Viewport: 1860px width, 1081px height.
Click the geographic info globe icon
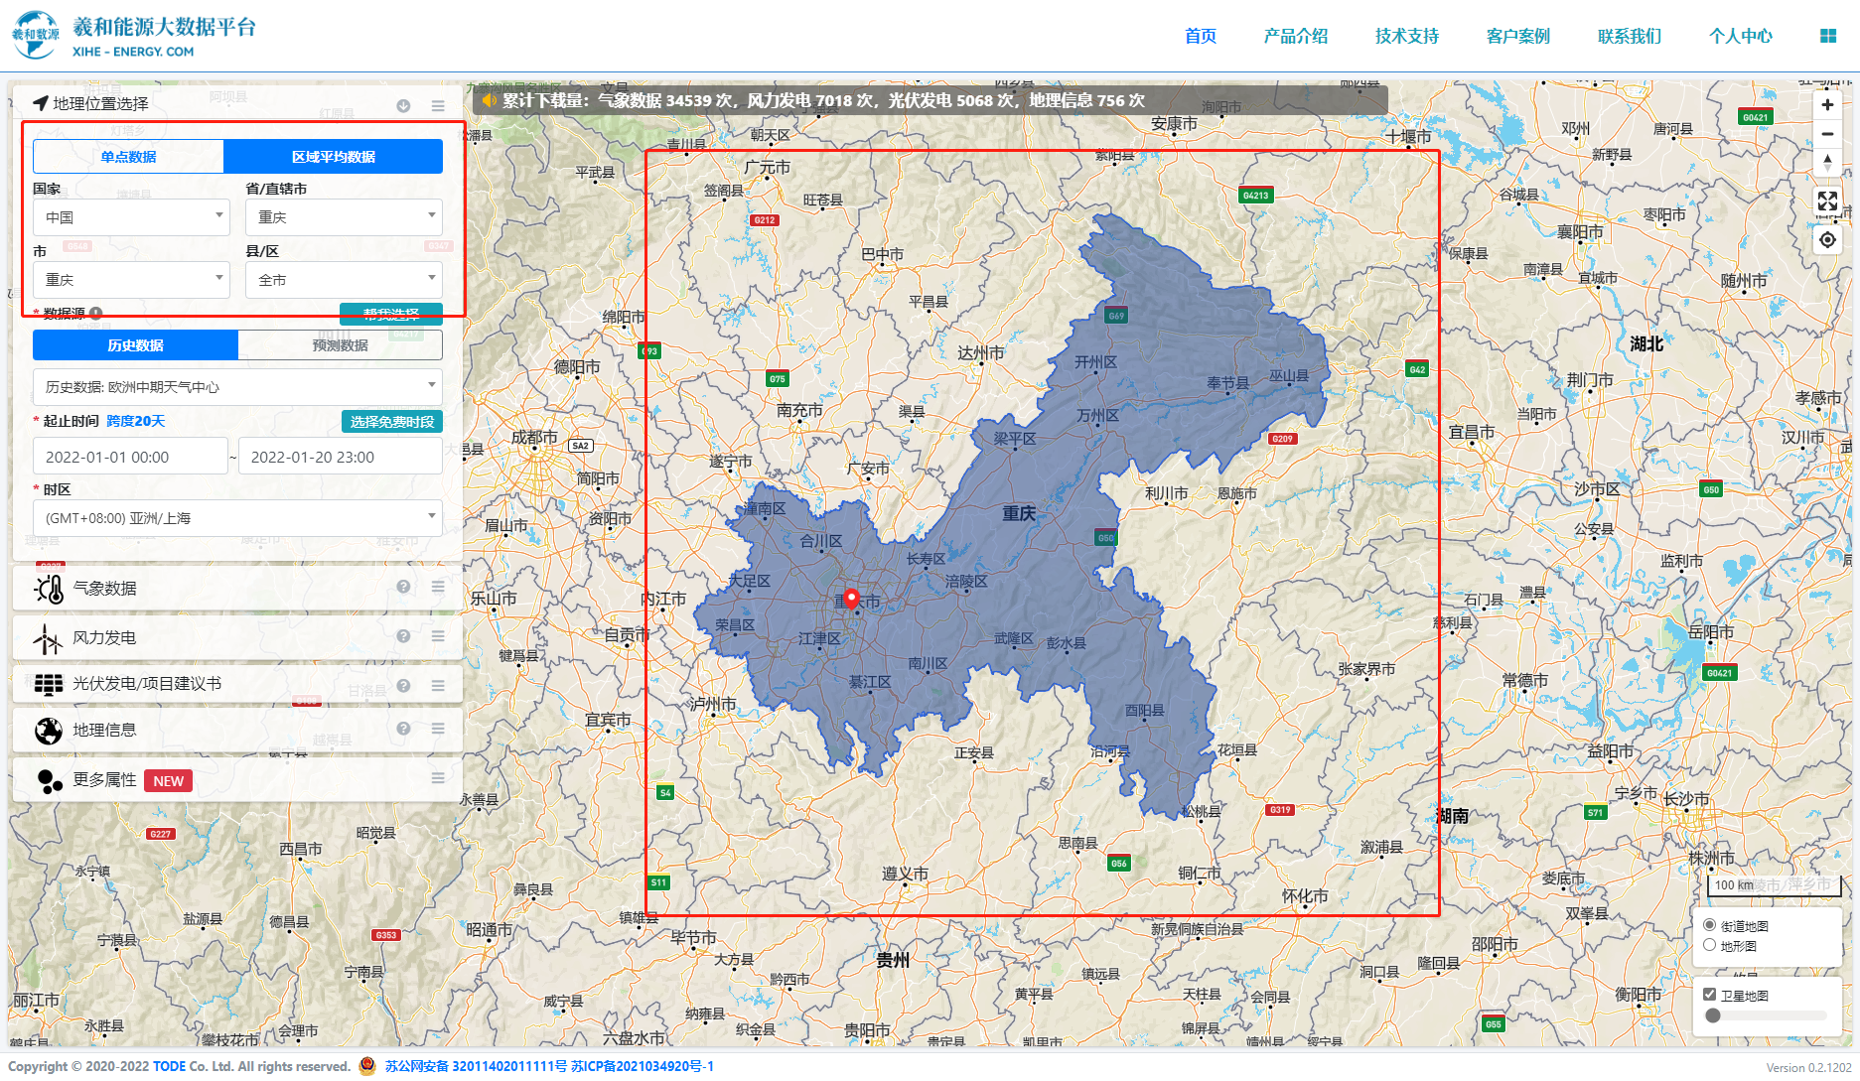(x=49, y=731)
